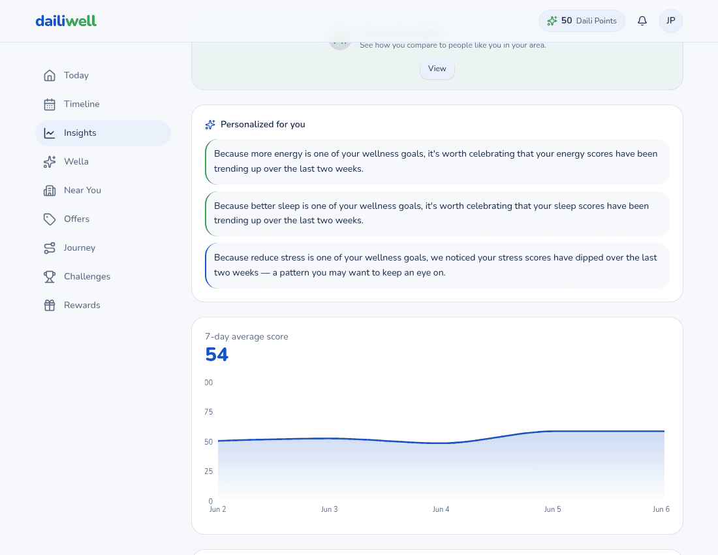Open Wella assistant page
Screen dimensions: 718x555
(103, 162)
